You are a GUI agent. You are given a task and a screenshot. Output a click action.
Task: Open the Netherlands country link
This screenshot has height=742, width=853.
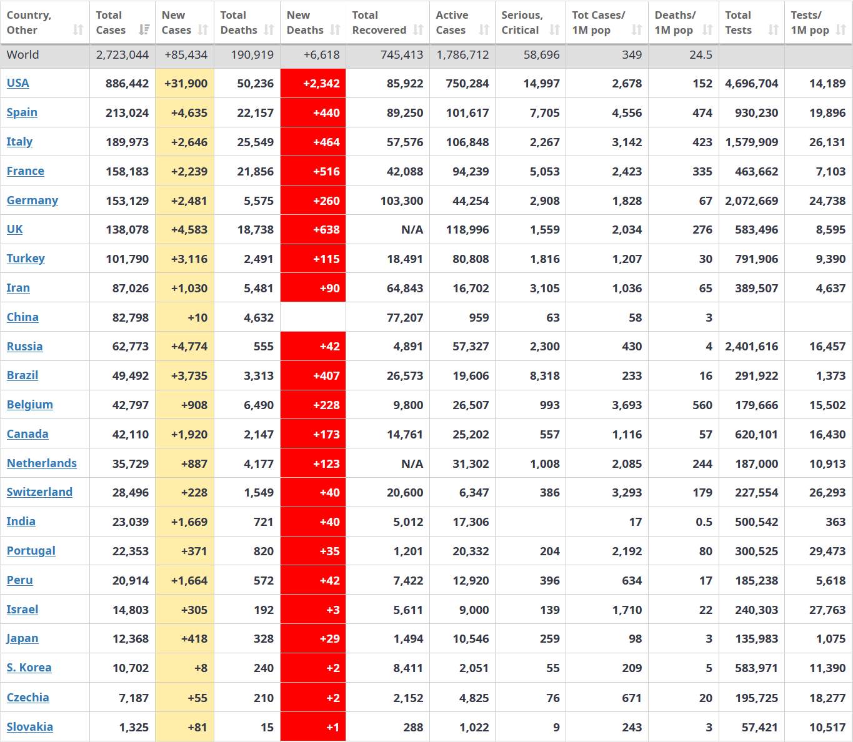pos(42,463)
